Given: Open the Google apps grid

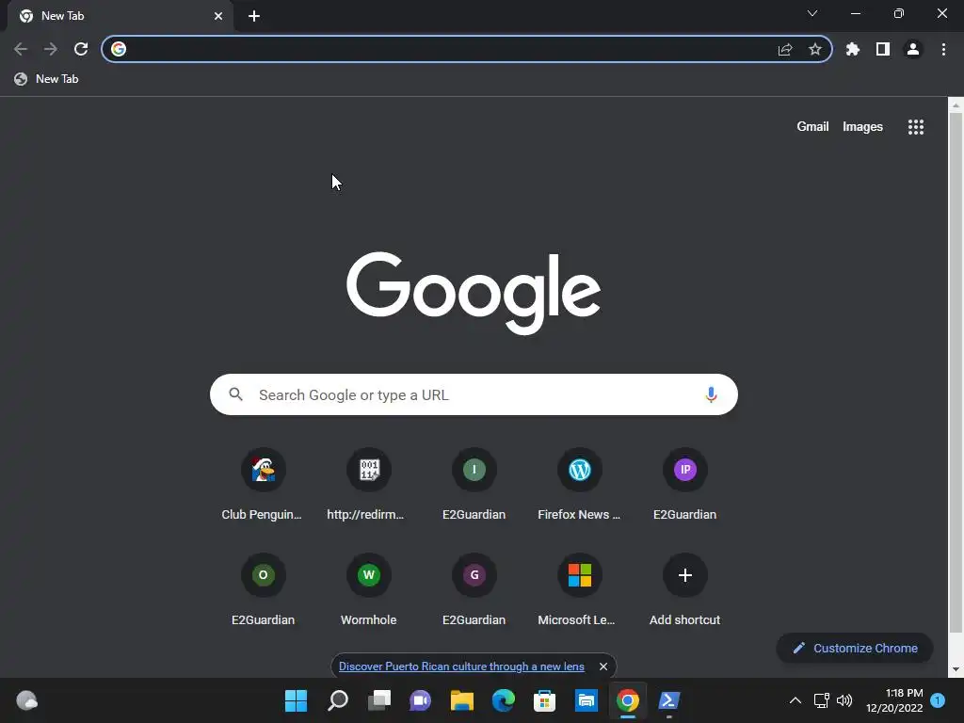Looking at the screenshot, I should (915, 127).
